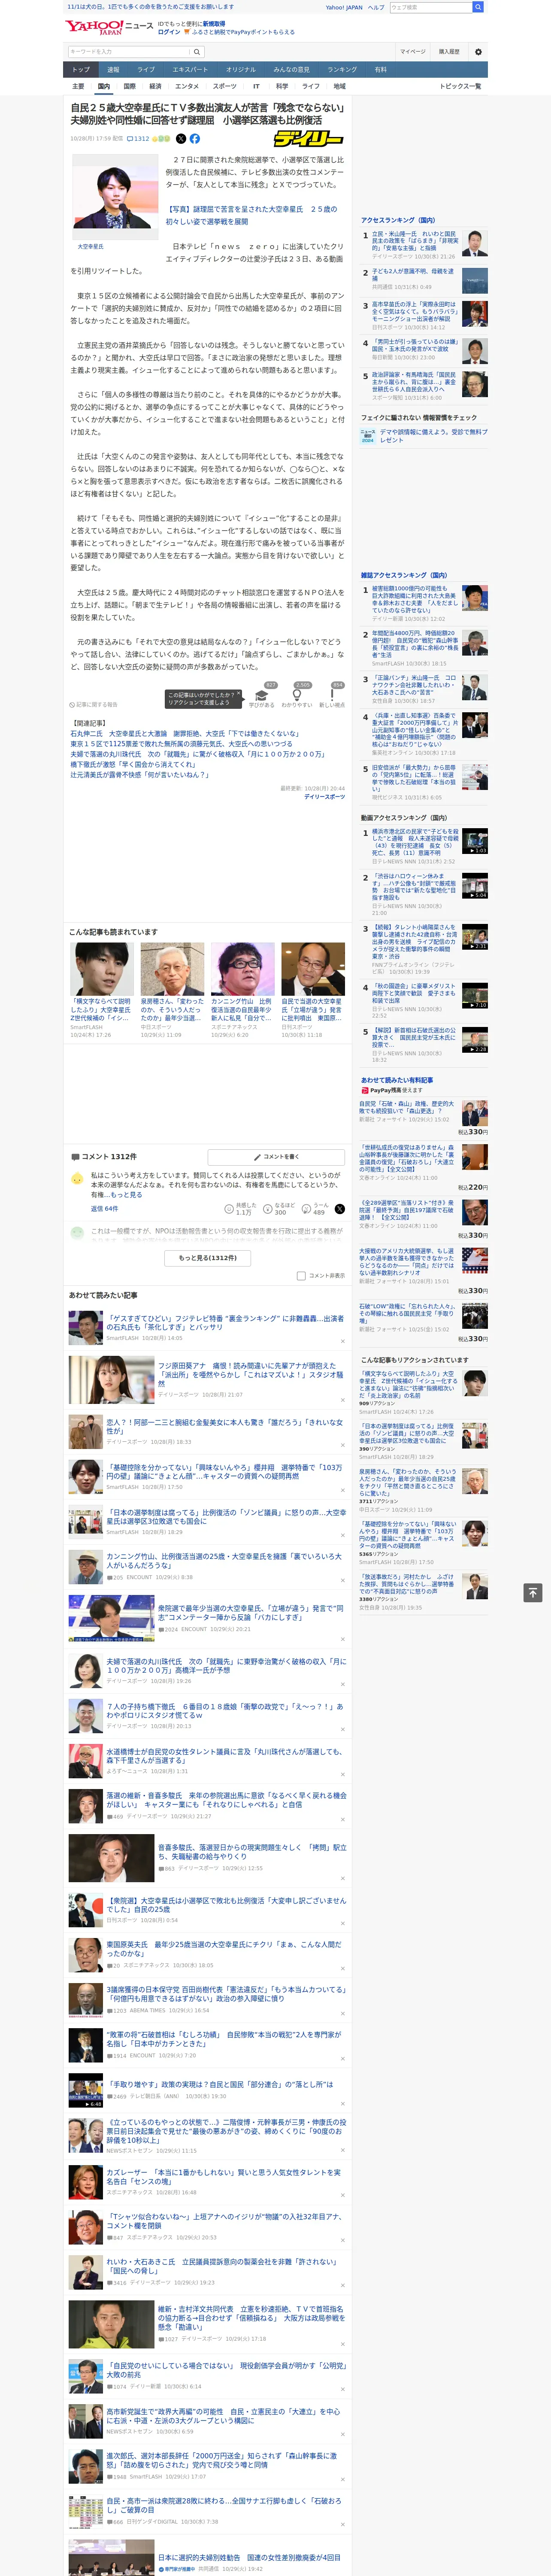Click the ヘルプ link at top
This screenshot has height=2576, width=551.
(x=376, y=7)
